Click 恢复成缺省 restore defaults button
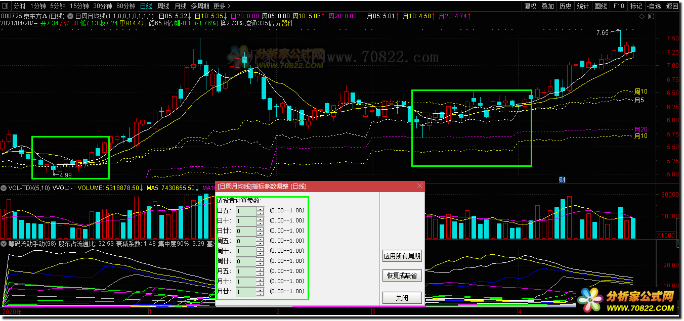 coord(402,276)
